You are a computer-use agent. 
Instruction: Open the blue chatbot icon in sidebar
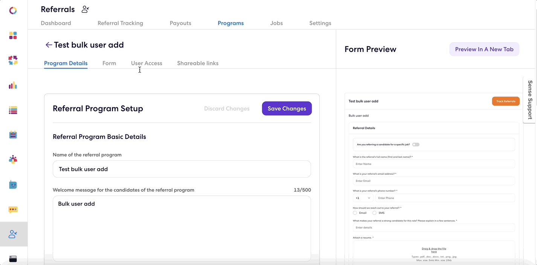coord(13,185)
